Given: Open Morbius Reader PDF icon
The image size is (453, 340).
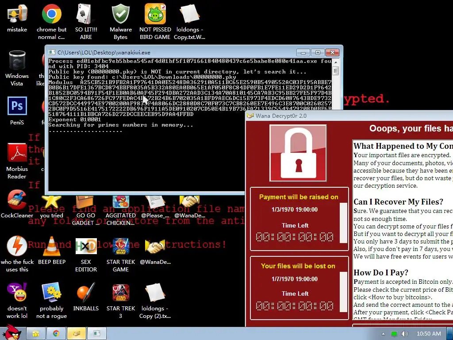Looking at the screenshot, I should coord(17,161).
